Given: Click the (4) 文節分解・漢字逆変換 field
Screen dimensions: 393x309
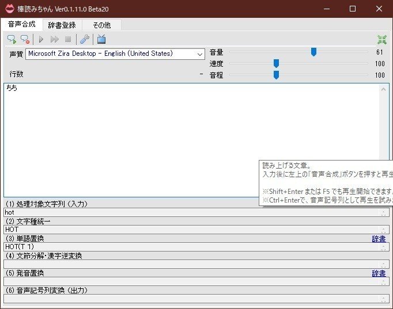Looking at the screenshot, I should (197, 264).
